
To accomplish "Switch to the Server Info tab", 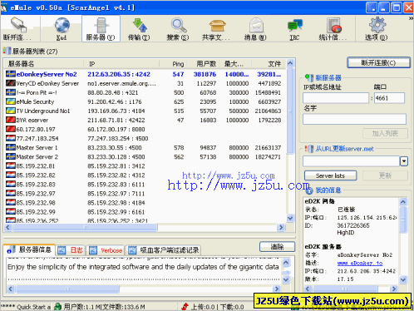I will pyautogui.click(x=29, y=249).
